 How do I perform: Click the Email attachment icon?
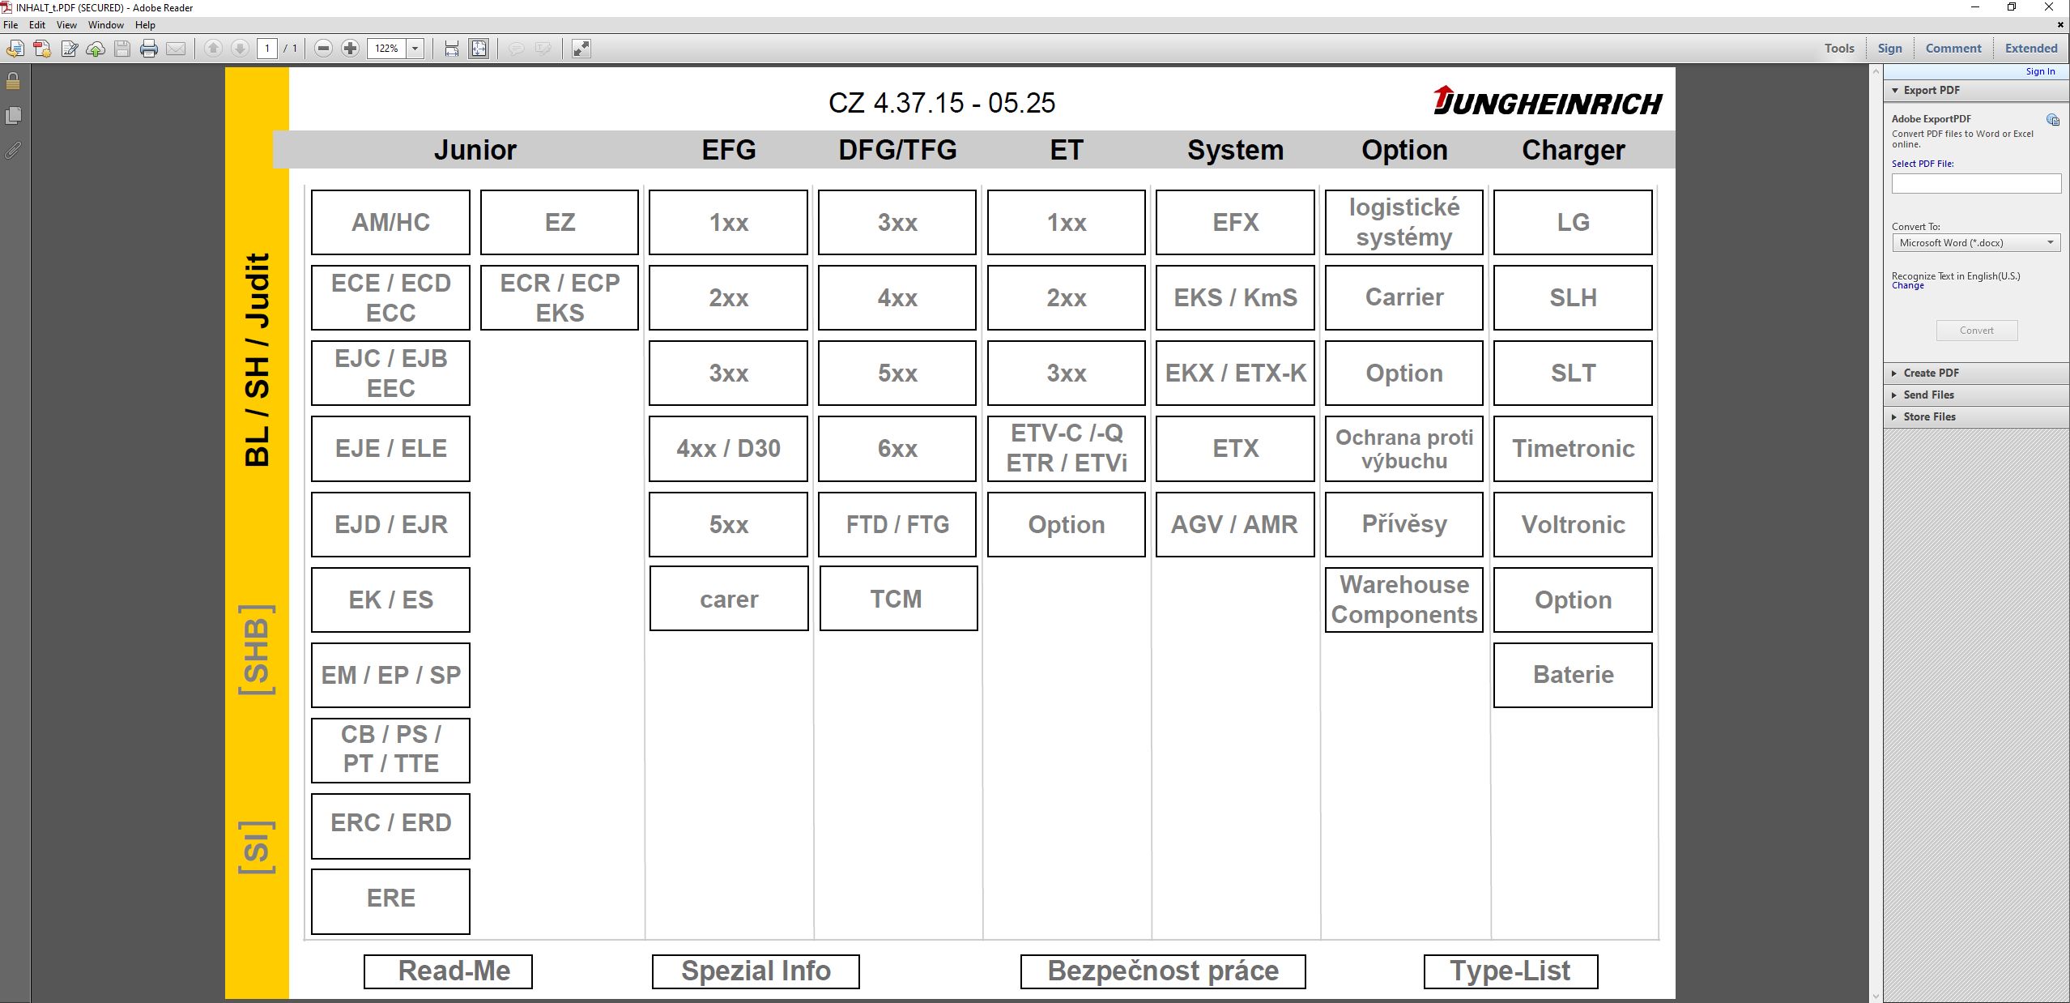click(x=176, y=49)
